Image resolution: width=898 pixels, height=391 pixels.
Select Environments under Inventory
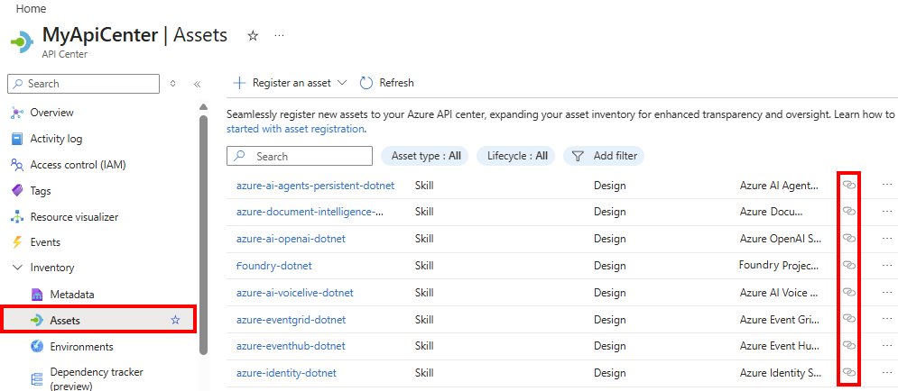pos(81,347)
